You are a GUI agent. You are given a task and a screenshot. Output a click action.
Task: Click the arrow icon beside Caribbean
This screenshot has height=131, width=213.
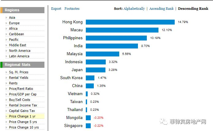[6, 34]
